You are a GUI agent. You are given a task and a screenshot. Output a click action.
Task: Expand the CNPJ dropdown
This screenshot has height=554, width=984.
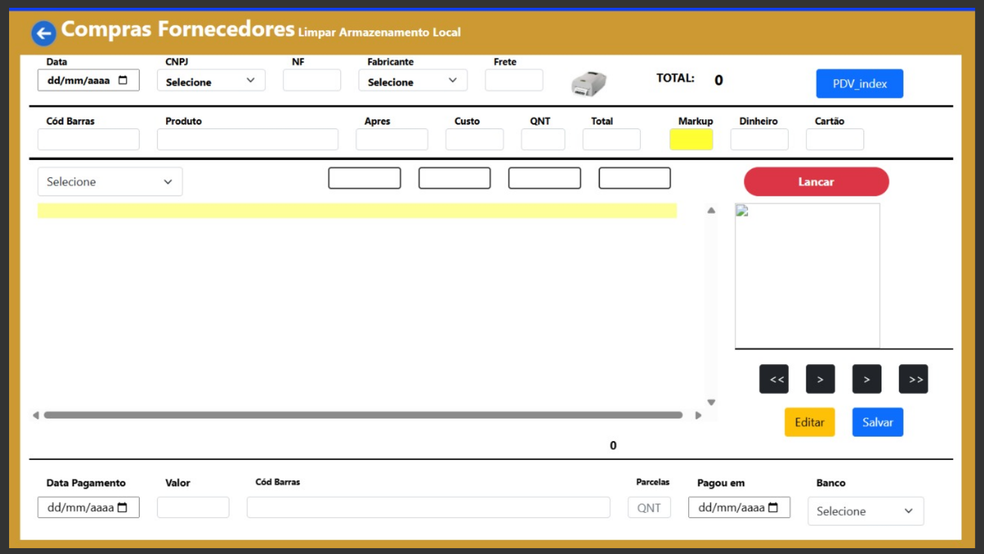pos(211,81)
